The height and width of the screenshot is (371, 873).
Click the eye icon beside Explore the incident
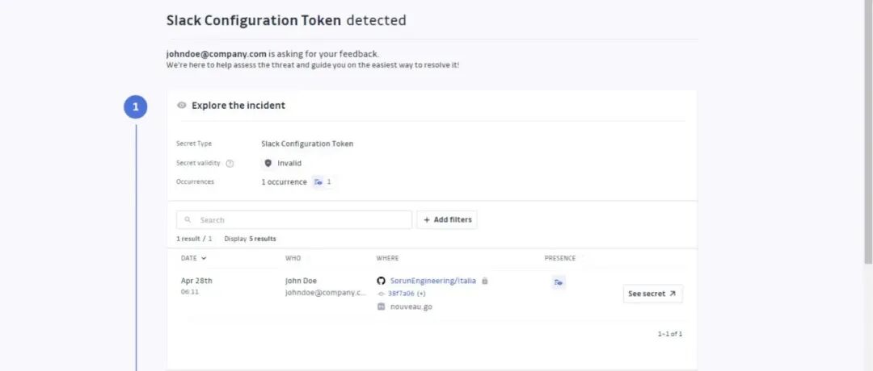tap(182, 105)
